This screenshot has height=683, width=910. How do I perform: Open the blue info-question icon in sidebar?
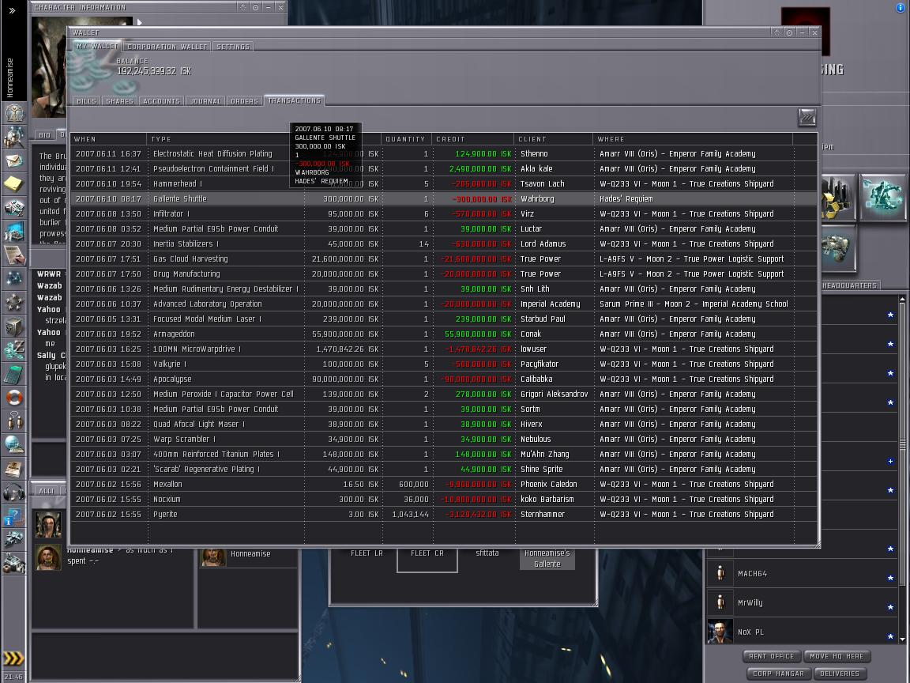[x=14, y=516]
